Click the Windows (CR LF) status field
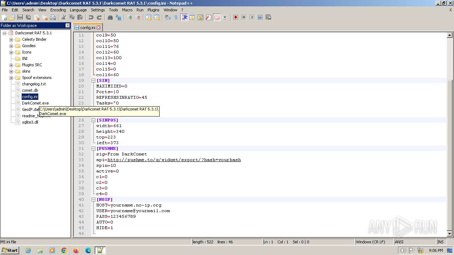This screenshot has height=255, width=454. pyautogui.click(x=374, y=242)
